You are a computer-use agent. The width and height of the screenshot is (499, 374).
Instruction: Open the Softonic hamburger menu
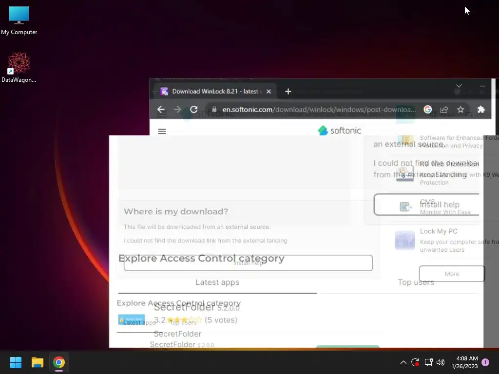[162, 131]
